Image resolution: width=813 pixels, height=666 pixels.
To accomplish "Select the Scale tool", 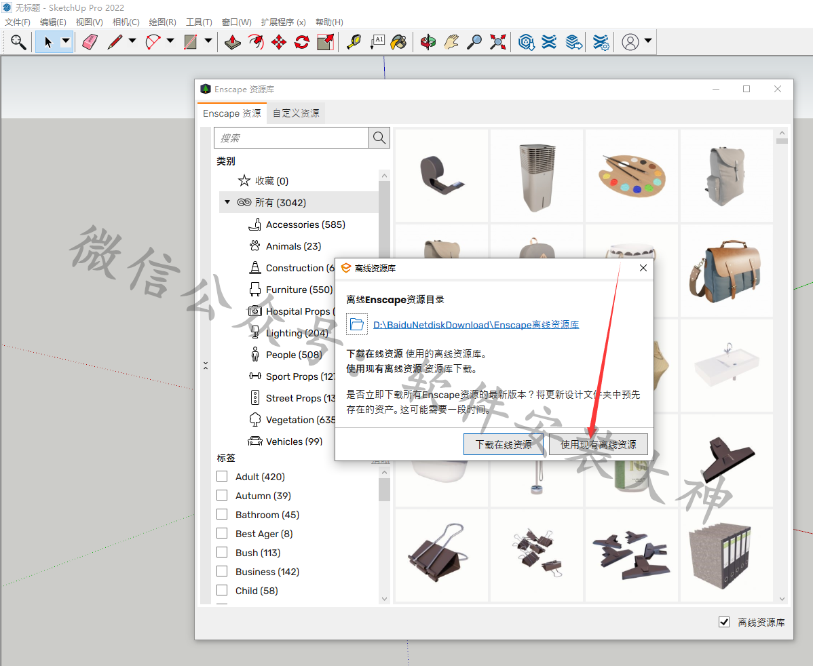I will coord(325,42).
